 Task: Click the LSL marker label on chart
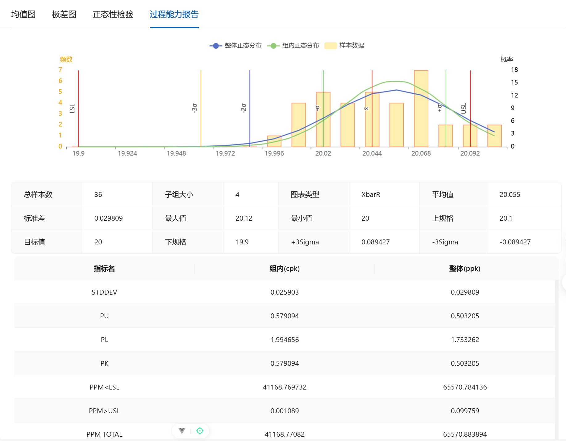tap(73, 108)
